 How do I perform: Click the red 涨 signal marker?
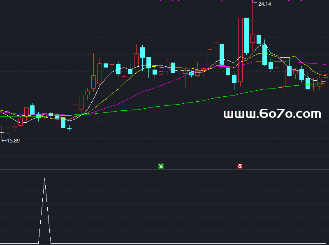pos(240,166)
